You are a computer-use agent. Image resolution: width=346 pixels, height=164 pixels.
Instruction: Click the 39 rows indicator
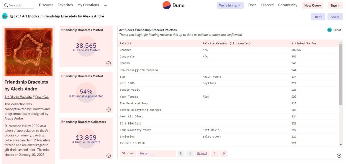coord(128,153)
